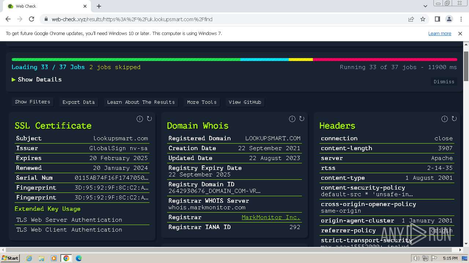This screenshot has height=263, width=469.
Task: Select server Apache value
Action: [x=442, y=158]
